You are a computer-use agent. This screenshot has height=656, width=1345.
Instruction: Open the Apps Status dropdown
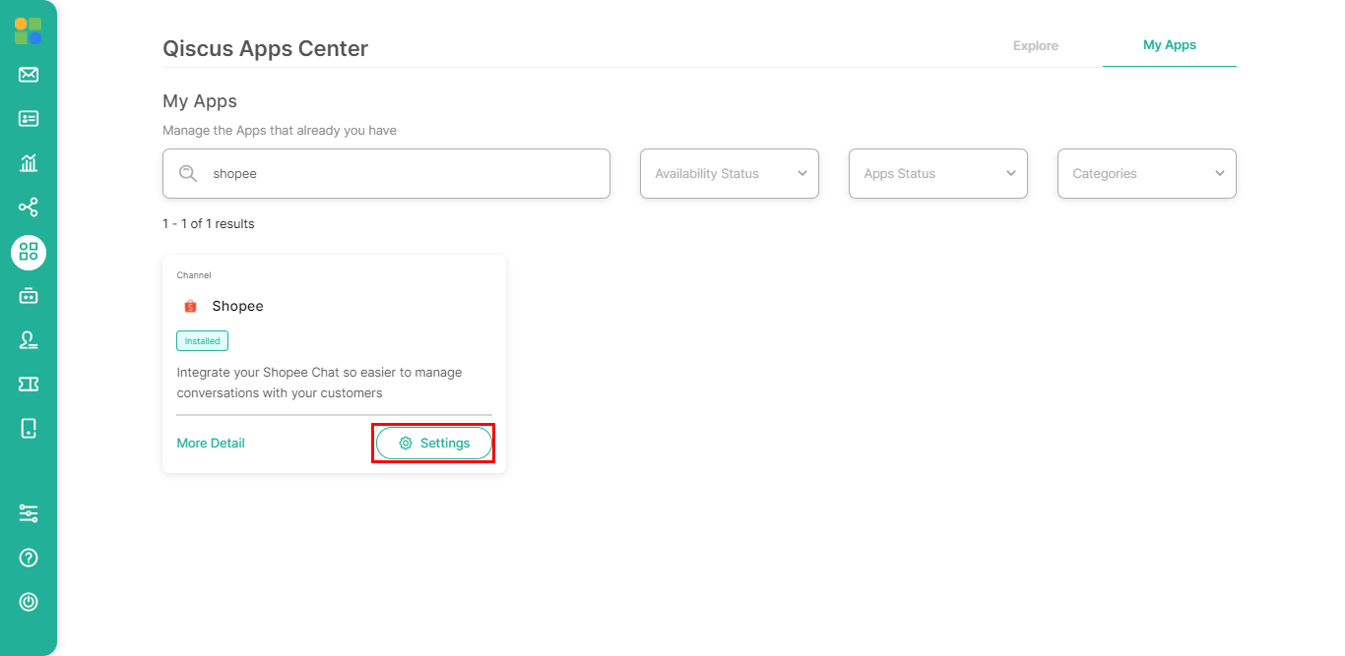point(938,173)
